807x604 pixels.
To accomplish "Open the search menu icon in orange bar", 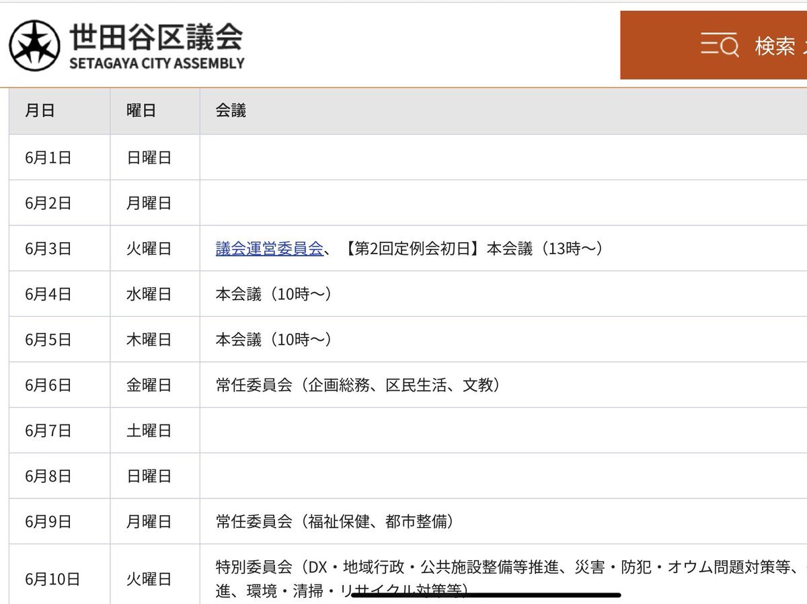I will tap(719, 46).
